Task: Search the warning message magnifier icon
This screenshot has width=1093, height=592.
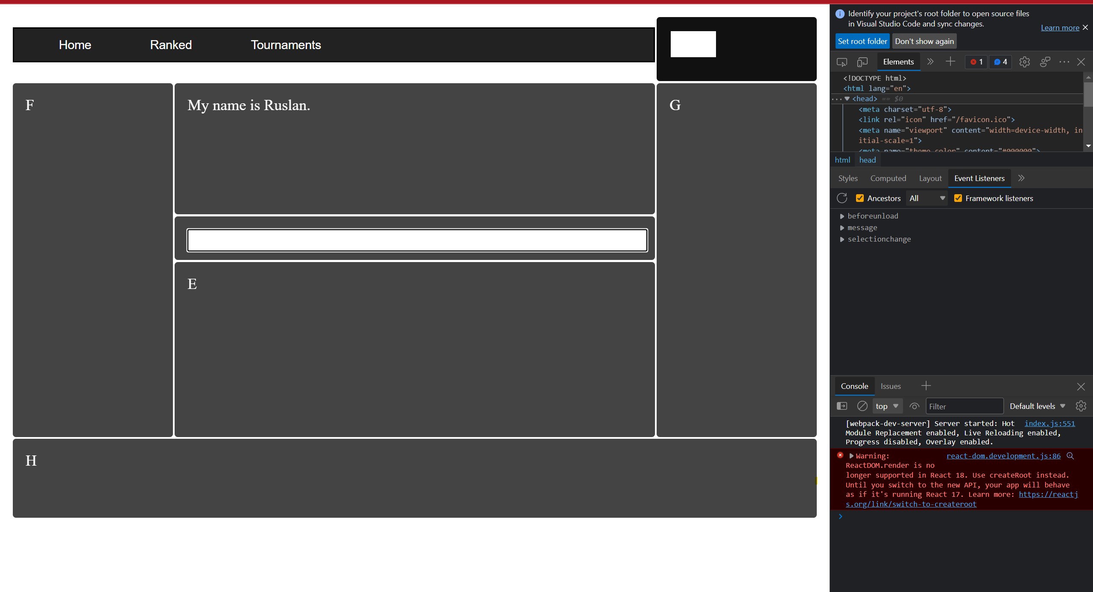Action: coord(1070,456)
